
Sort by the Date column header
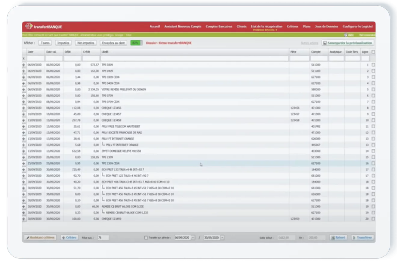pyautogui.click(x=35, y=52)
